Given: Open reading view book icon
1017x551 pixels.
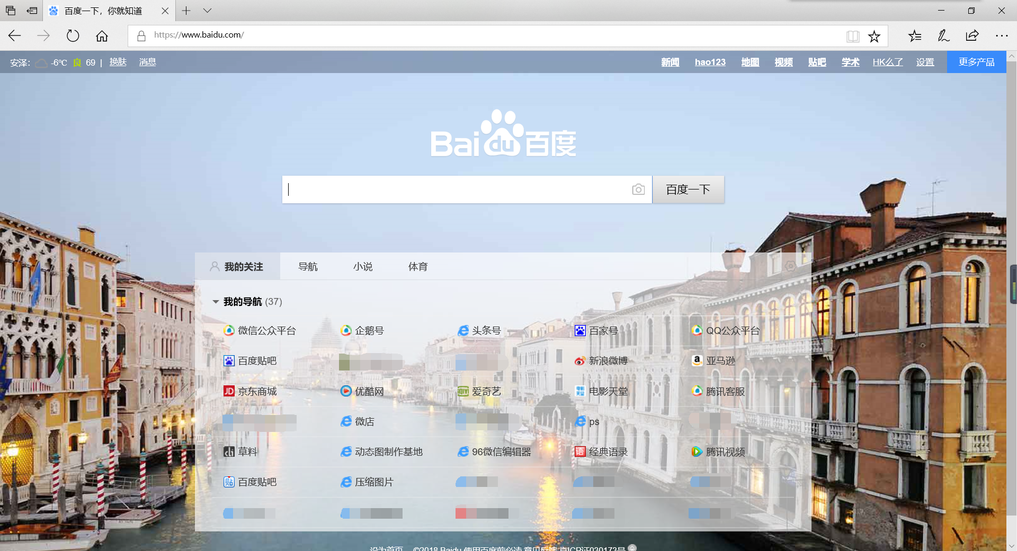Looking at the screenshot, I should tap(853, 36).
